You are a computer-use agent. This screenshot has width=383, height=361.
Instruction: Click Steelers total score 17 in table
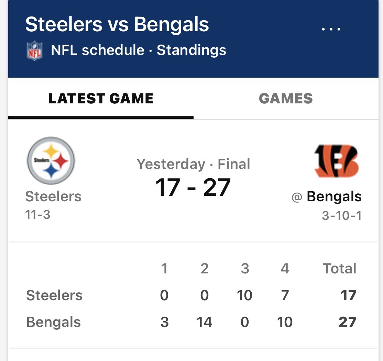(x=349, y=295)
